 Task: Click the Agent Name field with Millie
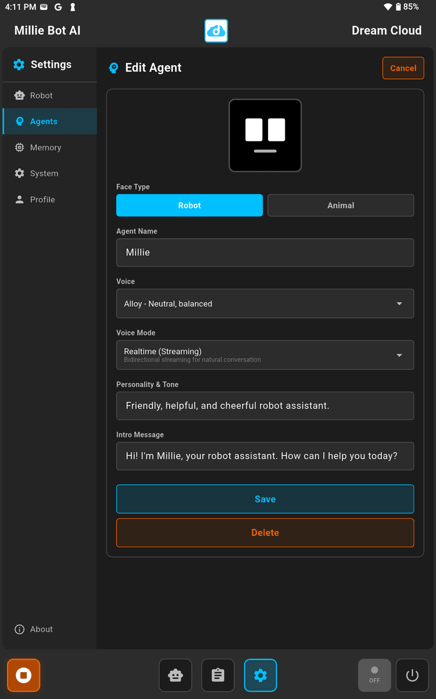(x=265, y=252)
